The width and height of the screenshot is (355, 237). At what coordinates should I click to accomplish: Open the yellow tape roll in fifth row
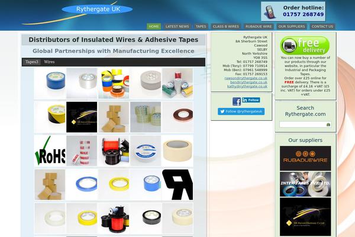[82, 219]
